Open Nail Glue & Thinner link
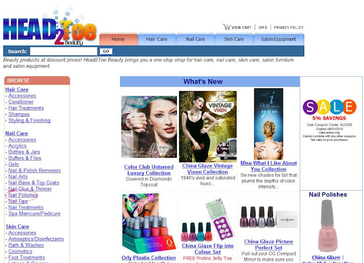 [30, 189]
